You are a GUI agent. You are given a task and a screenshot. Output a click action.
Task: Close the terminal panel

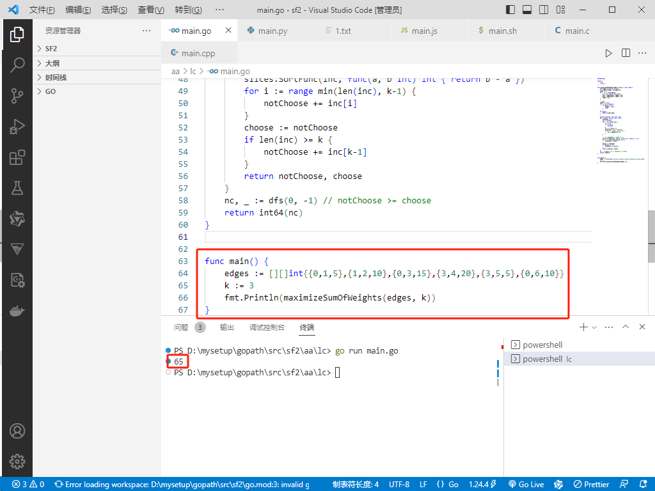point(642,327)
